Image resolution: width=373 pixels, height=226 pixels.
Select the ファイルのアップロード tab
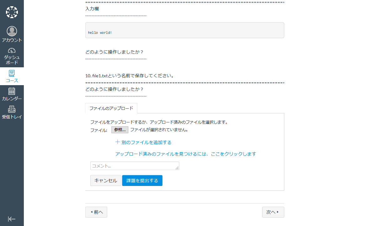(111, 108)
